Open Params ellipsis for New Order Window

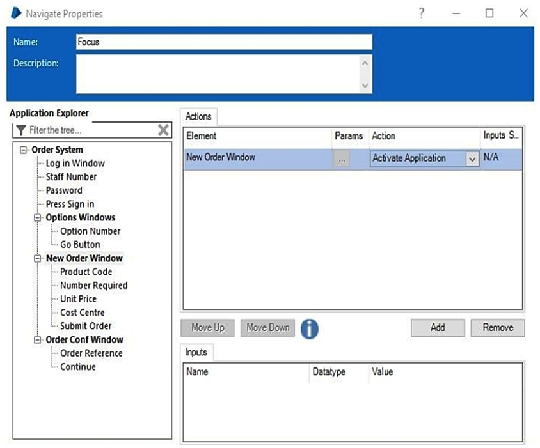tap(341, 158)
